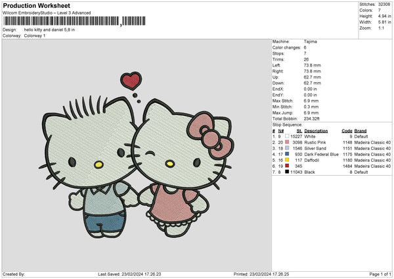Image resolution: width=394 pixels, height=279 pixels.
Task: Click the 'Colorway 1' value
Action: click(35, 36)
